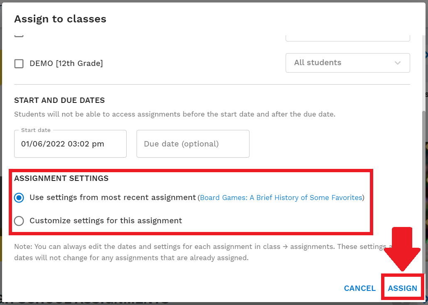The height and width of the screenshot is (305, 428).
Task: Set the optional Due date field
Action: pyautogui.click(x=193, y=144)
